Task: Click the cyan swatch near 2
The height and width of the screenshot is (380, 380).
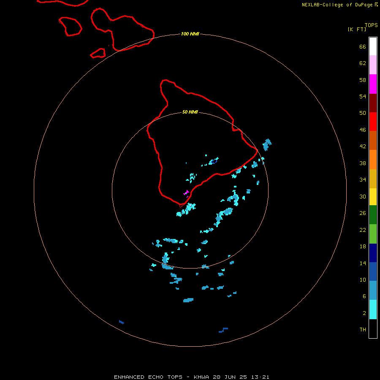Action: click(x=373, y=309)
